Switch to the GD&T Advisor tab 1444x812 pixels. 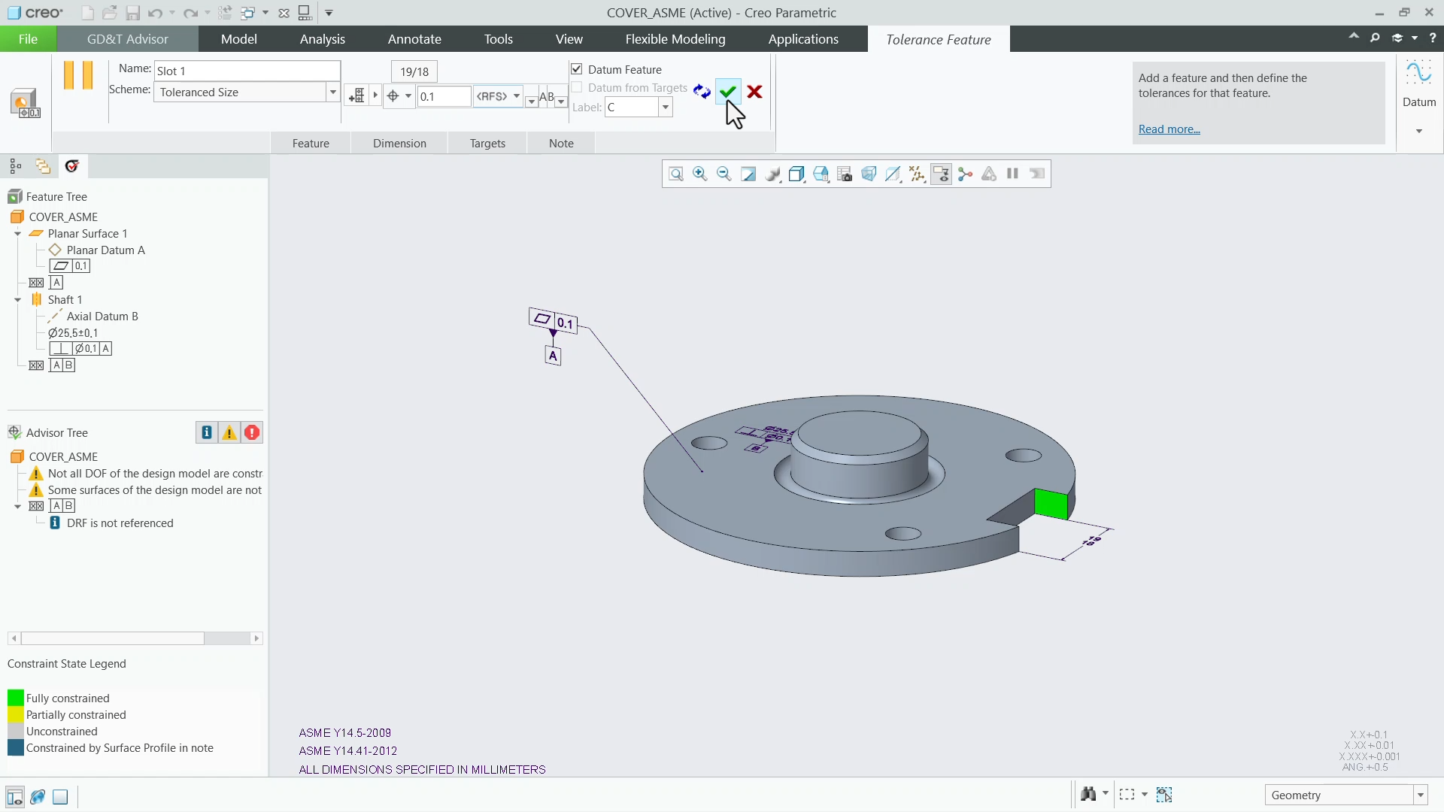[128, 39]
